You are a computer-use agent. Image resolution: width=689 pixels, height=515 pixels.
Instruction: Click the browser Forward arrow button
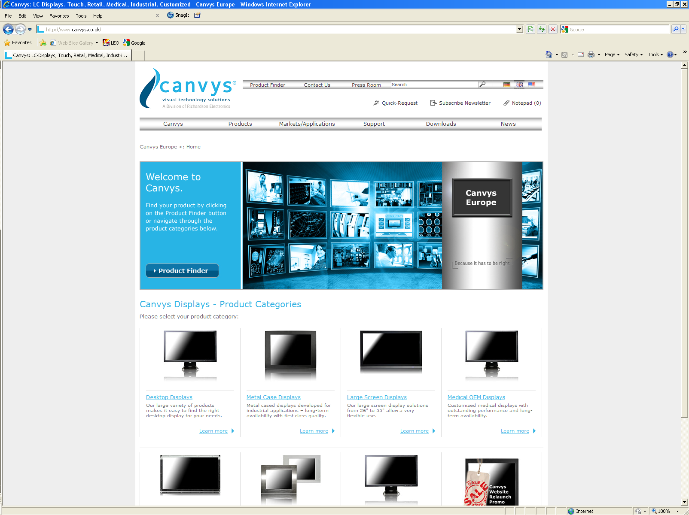[x=20, y=29]
